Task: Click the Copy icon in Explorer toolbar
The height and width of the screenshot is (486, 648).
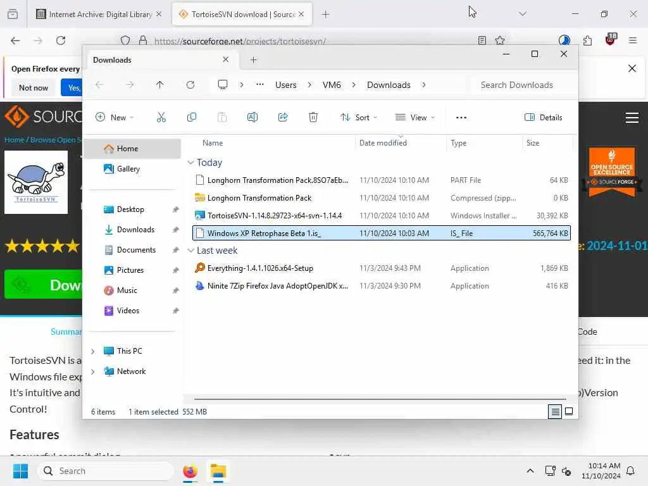Action: click(191, 117)
